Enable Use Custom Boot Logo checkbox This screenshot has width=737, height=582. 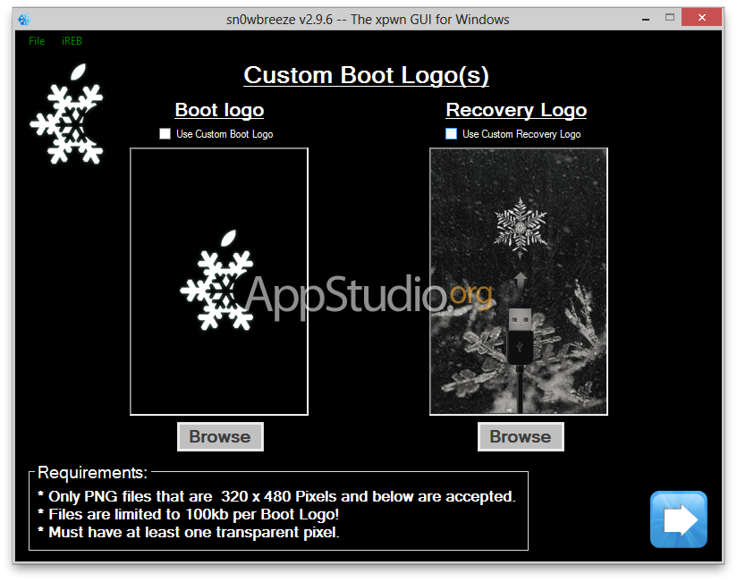pyautogui.click(x=165, y=134)
